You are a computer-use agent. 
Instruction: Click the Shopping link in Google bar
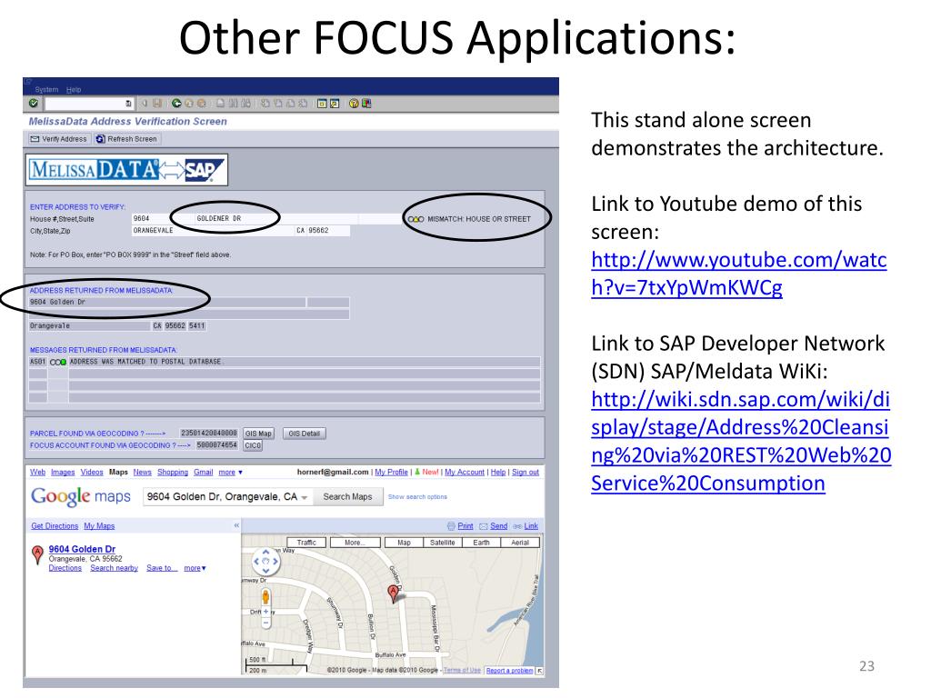point(173,472)
